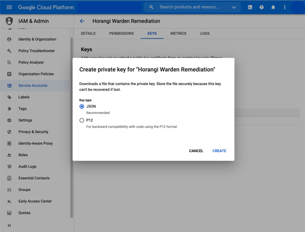This screenshot has height=232, width=305.
Task: Click the Identity & Organization icon
Action: pos(9,39)
